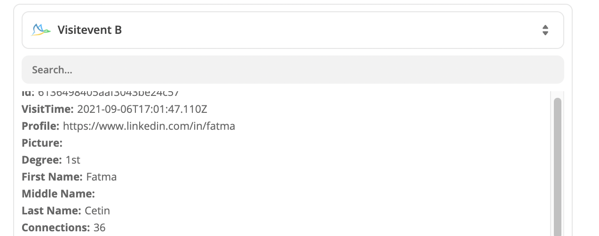Screen dimensions: 599x236
Task: Click the Fatma value text
Action: point(102,177)
